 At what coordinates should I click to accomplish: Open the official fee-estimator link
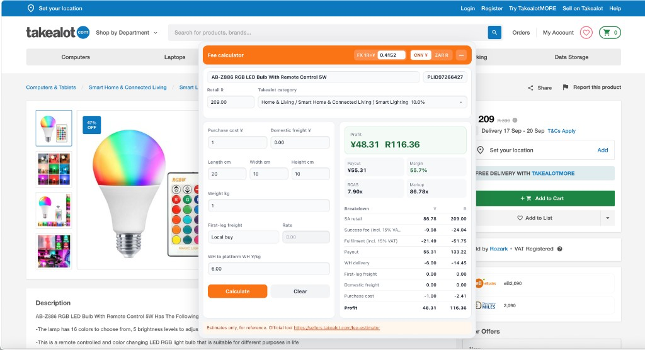(x=337, y=328)
